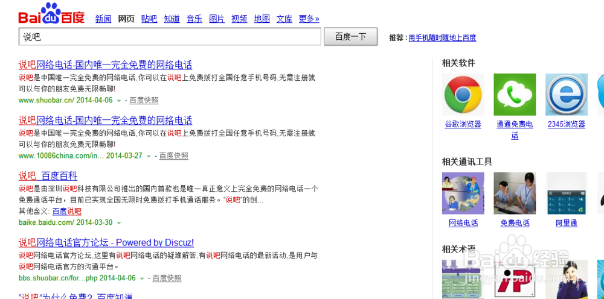
Task: Click the 阿里通 keypad thumbnail
Action: (567, 194)
